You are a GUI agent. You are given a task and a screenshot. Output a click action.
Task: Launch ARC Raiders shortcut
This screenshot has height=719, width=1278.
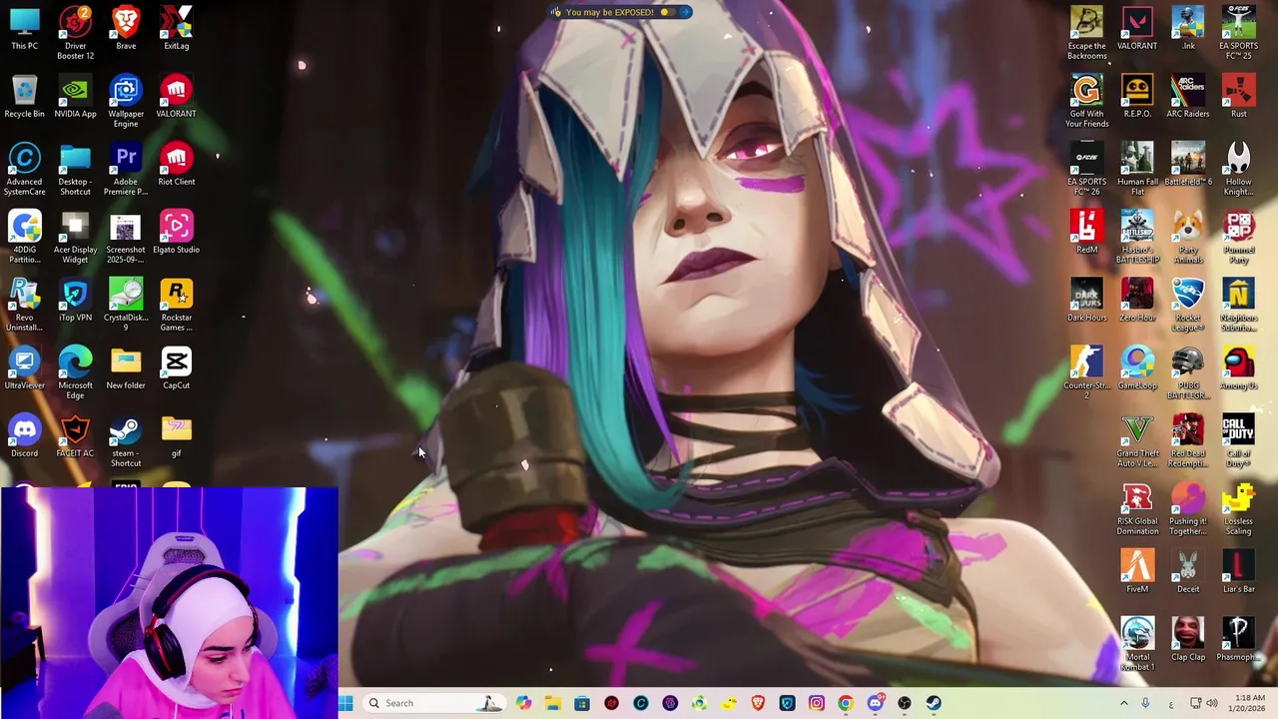[x=1188, y=96]
